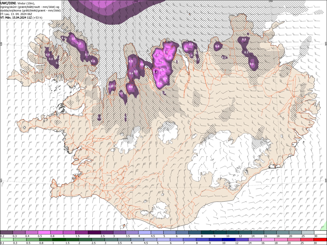Click the 'IT: Lau. 13. 04. 2024 06Z' line
Viewport: 327px width, 245px height.
[x=16, y=14]
